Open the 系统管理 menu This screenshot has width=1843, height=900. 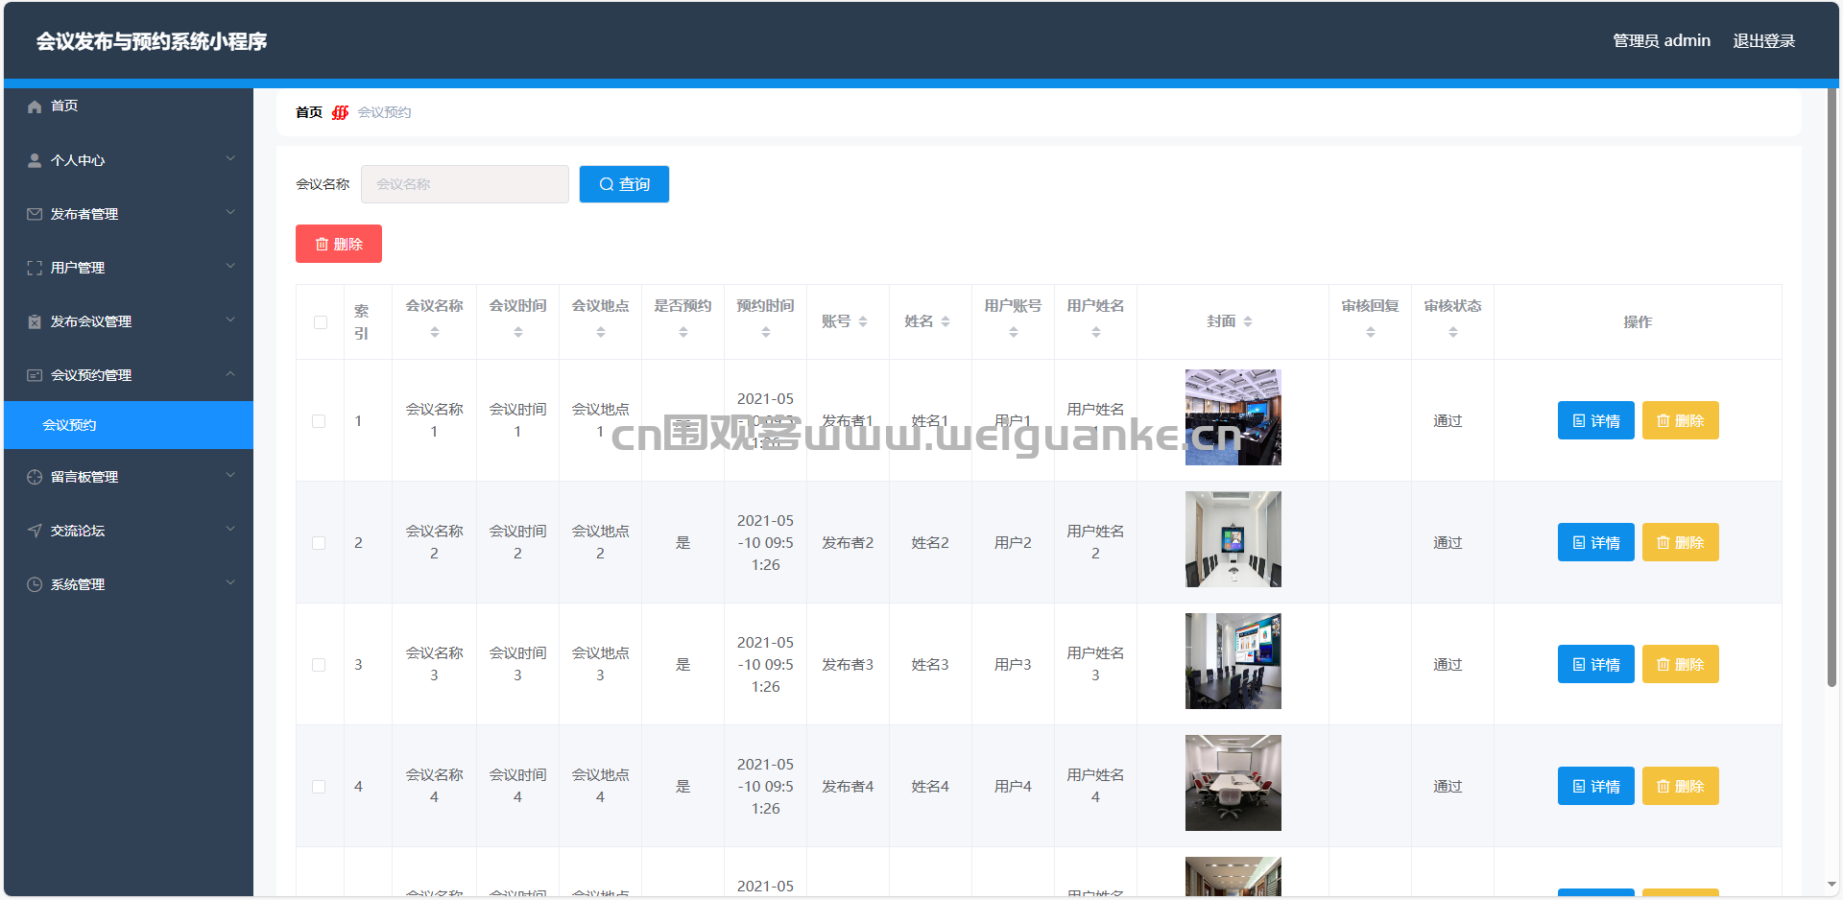(129, 584)
